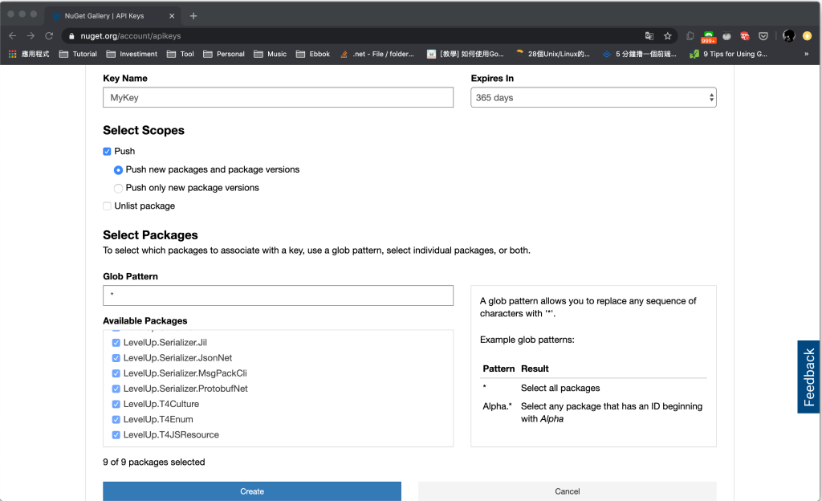Click the '9 of 9 packages selected' text
Viewport: 822px width, 501px height.
[153, 462]
